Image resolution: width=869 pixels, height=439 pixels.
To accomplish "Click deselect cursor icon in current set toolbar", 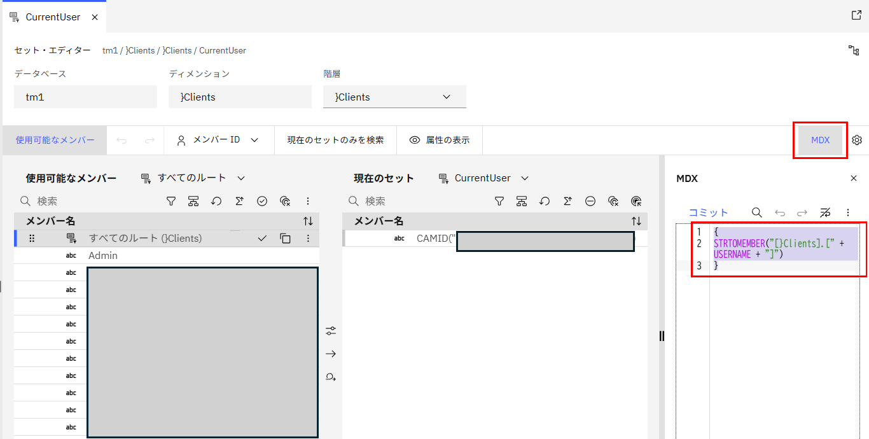I will [613, 201].
